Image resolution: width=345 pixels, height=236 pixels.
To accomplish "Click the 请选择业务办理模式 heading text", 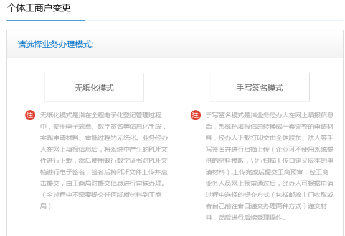I will pyautogui.click(x=55, y=45).
